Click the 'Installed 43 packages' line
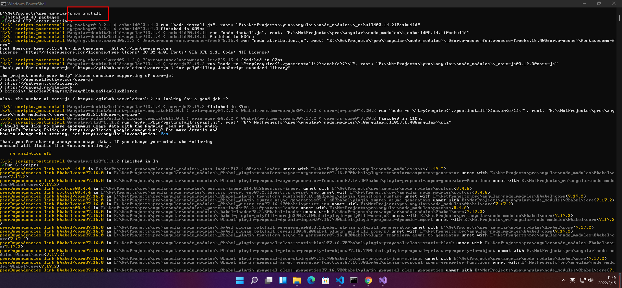Image resolution: width=622 pixels, height=288 pixels. pyautogui.click(x=32, y=17)
